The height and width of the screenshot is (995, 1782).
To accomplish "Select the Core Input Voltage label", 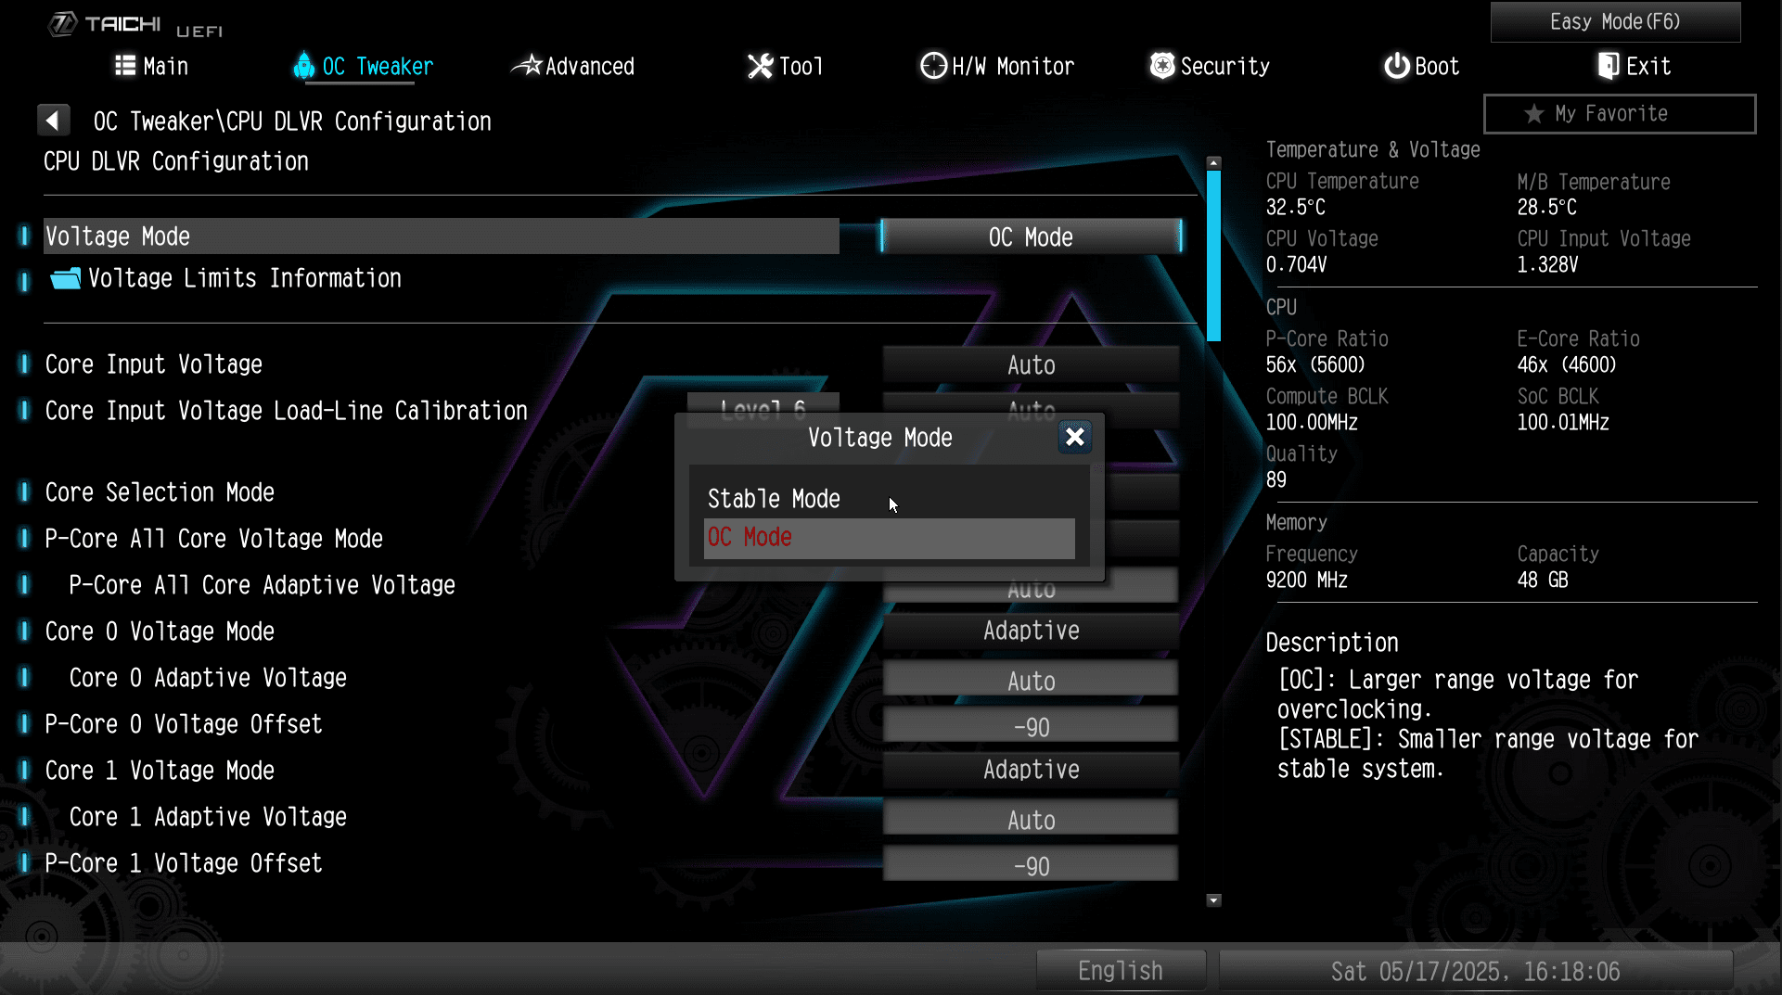I will [154, 364].
